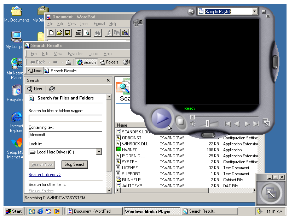Open the Favorites menu in Search Results
The width and height of the screenshot is (289, 218).
point(75,54)
